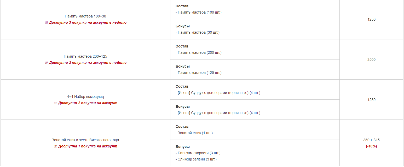The height and width of the screenshot is (167, 404).
Task: Click the ※ symbol beside the 100+30 purchase limit
Action: pos(46,23)
